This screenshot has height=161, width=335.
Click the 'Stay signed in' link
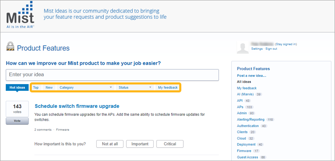point(286,44)
